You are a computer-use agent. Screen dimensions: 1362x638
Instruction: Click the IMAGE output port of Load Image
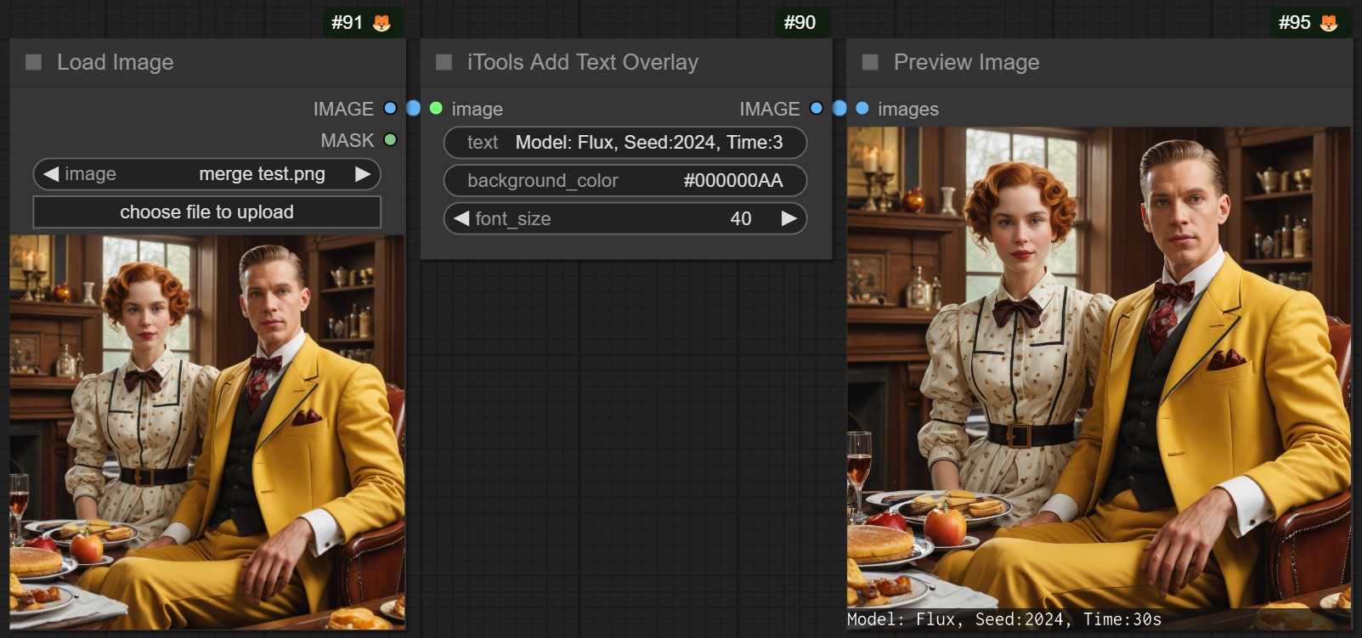click(390, 108)
